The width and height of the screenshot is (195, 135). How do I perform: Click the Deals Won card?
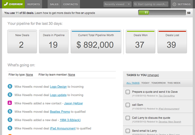141,41
